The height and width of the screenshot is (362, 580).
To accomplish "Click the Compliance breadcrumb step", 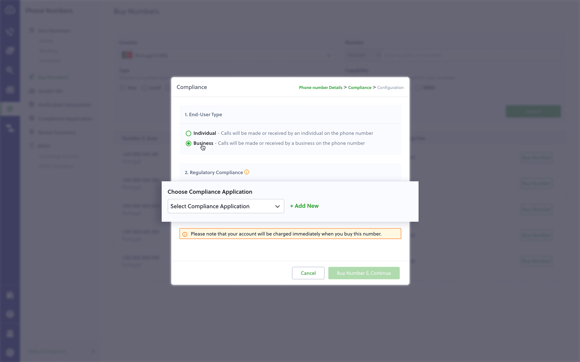I will click(x=360, y=88).
